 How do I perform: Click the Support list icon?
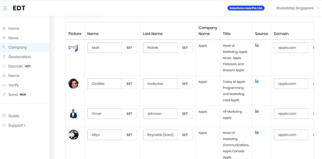(4, 125)
